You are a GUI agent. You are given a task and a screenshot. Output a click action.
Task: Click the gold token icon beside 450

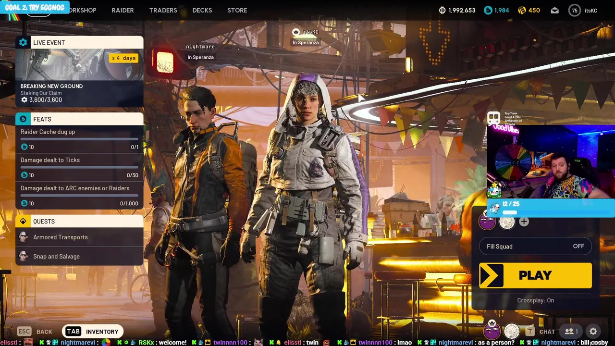click(522, 10)
